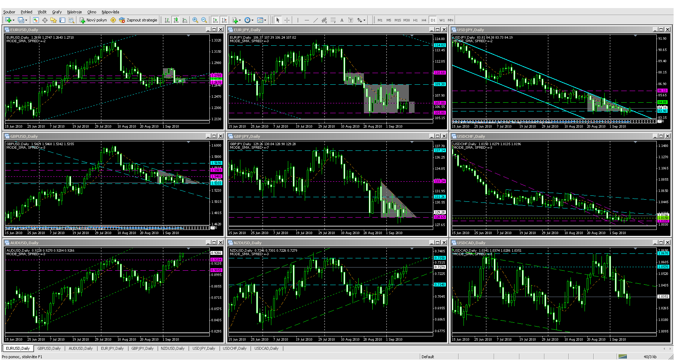The image size is (675, 361).
Task: Select the Cursor arrow tool
Action: pyautogui.click(x=278, y=20)
